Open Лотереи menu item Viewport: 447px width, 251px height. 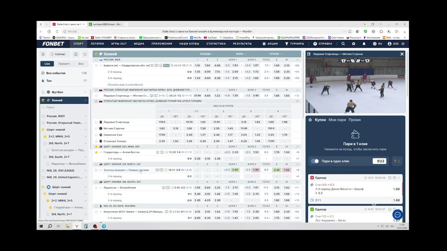pos(97,44)
